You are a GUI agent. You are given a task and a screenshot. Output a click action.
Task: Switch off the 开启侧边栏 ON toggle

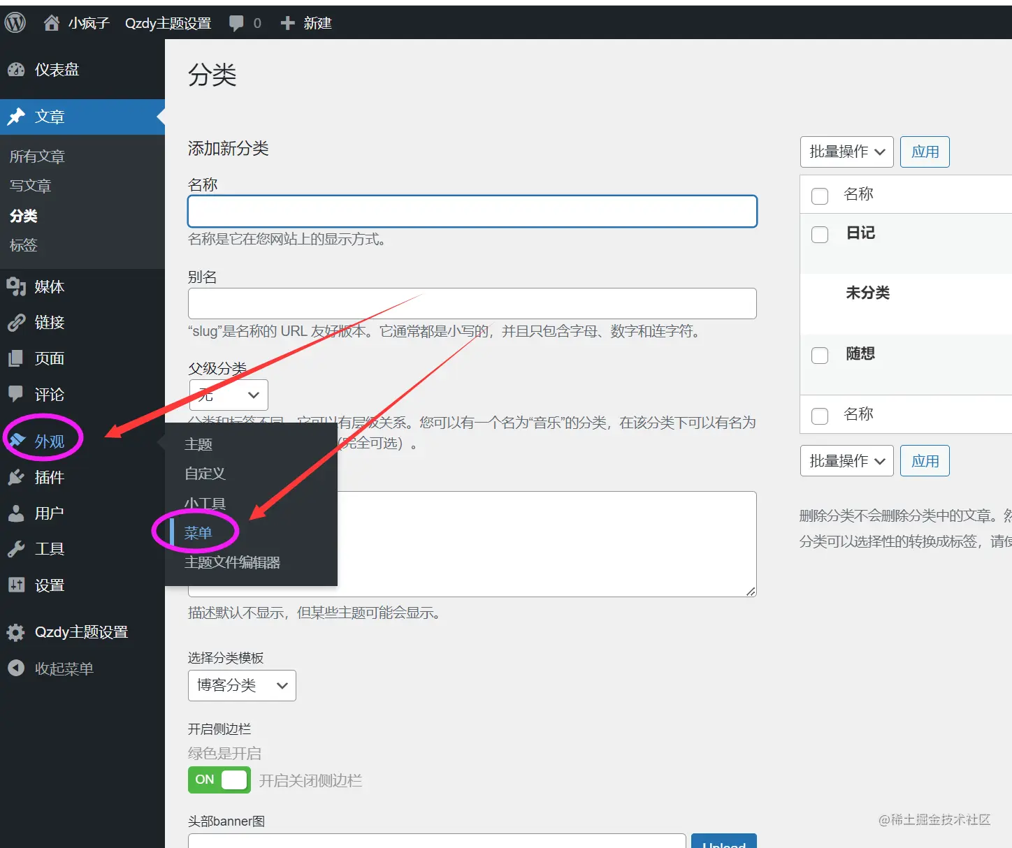click(219, 780)
